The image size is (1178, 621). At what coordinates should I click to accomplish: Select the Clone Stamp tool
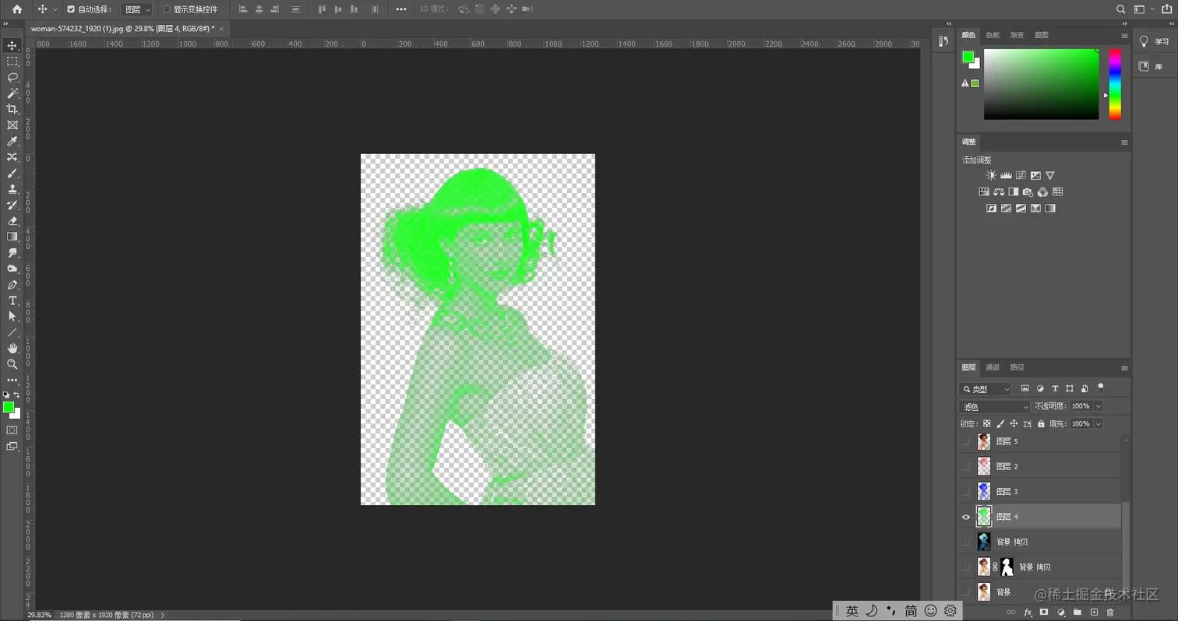pyautogui.click(x=12, y=189)
